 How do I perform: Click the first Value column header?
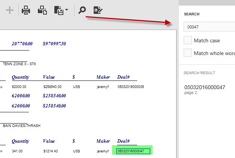click(49, 77)
